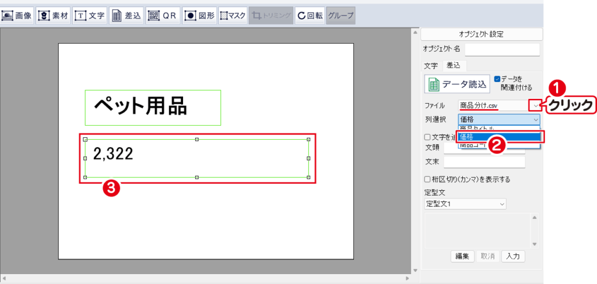Switch to the 文字 tab
This screenshot has height=284, width=597.
click(431, 65)
